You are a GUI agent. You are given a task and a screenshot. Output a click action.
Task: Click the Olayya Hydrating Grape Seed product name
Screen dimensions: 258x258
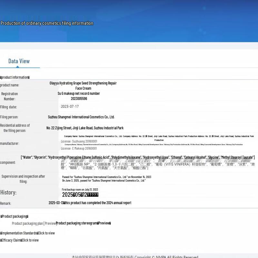tap(83, 85)
